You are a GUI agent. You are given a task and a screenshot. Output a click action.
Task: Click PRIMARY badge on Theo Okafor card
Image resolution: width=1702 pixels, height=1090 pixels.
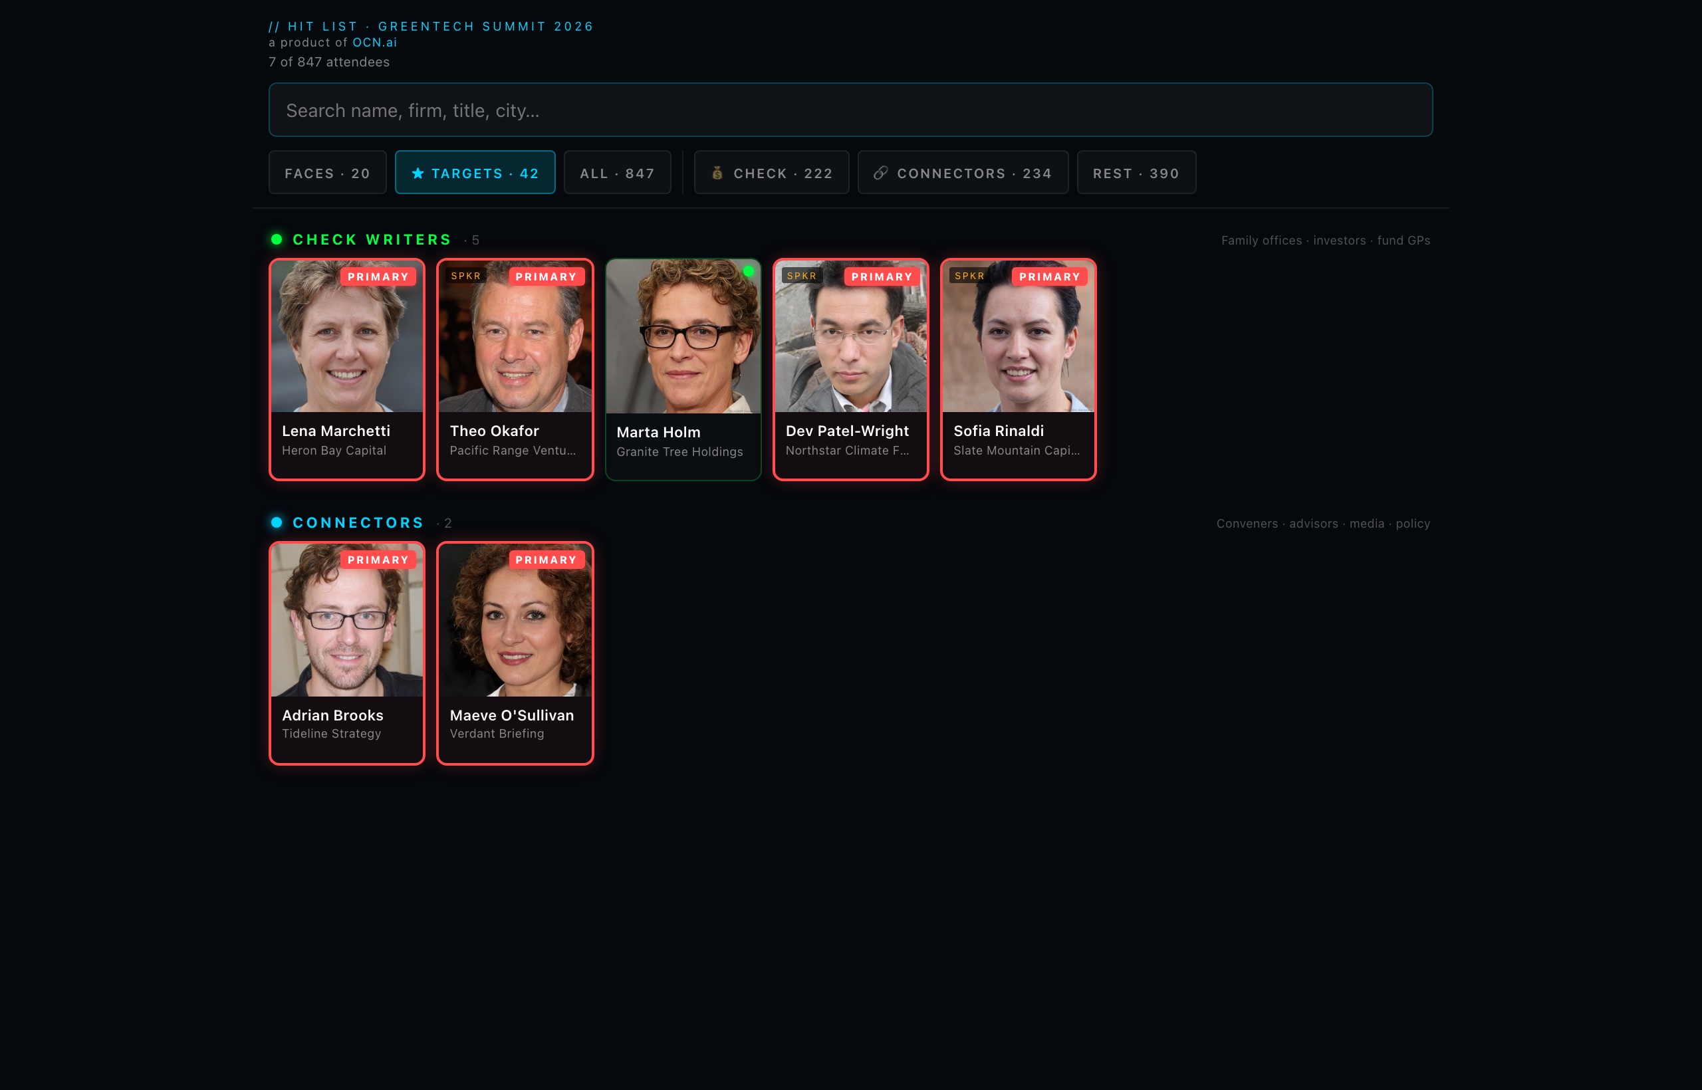[x=546, y=276]
